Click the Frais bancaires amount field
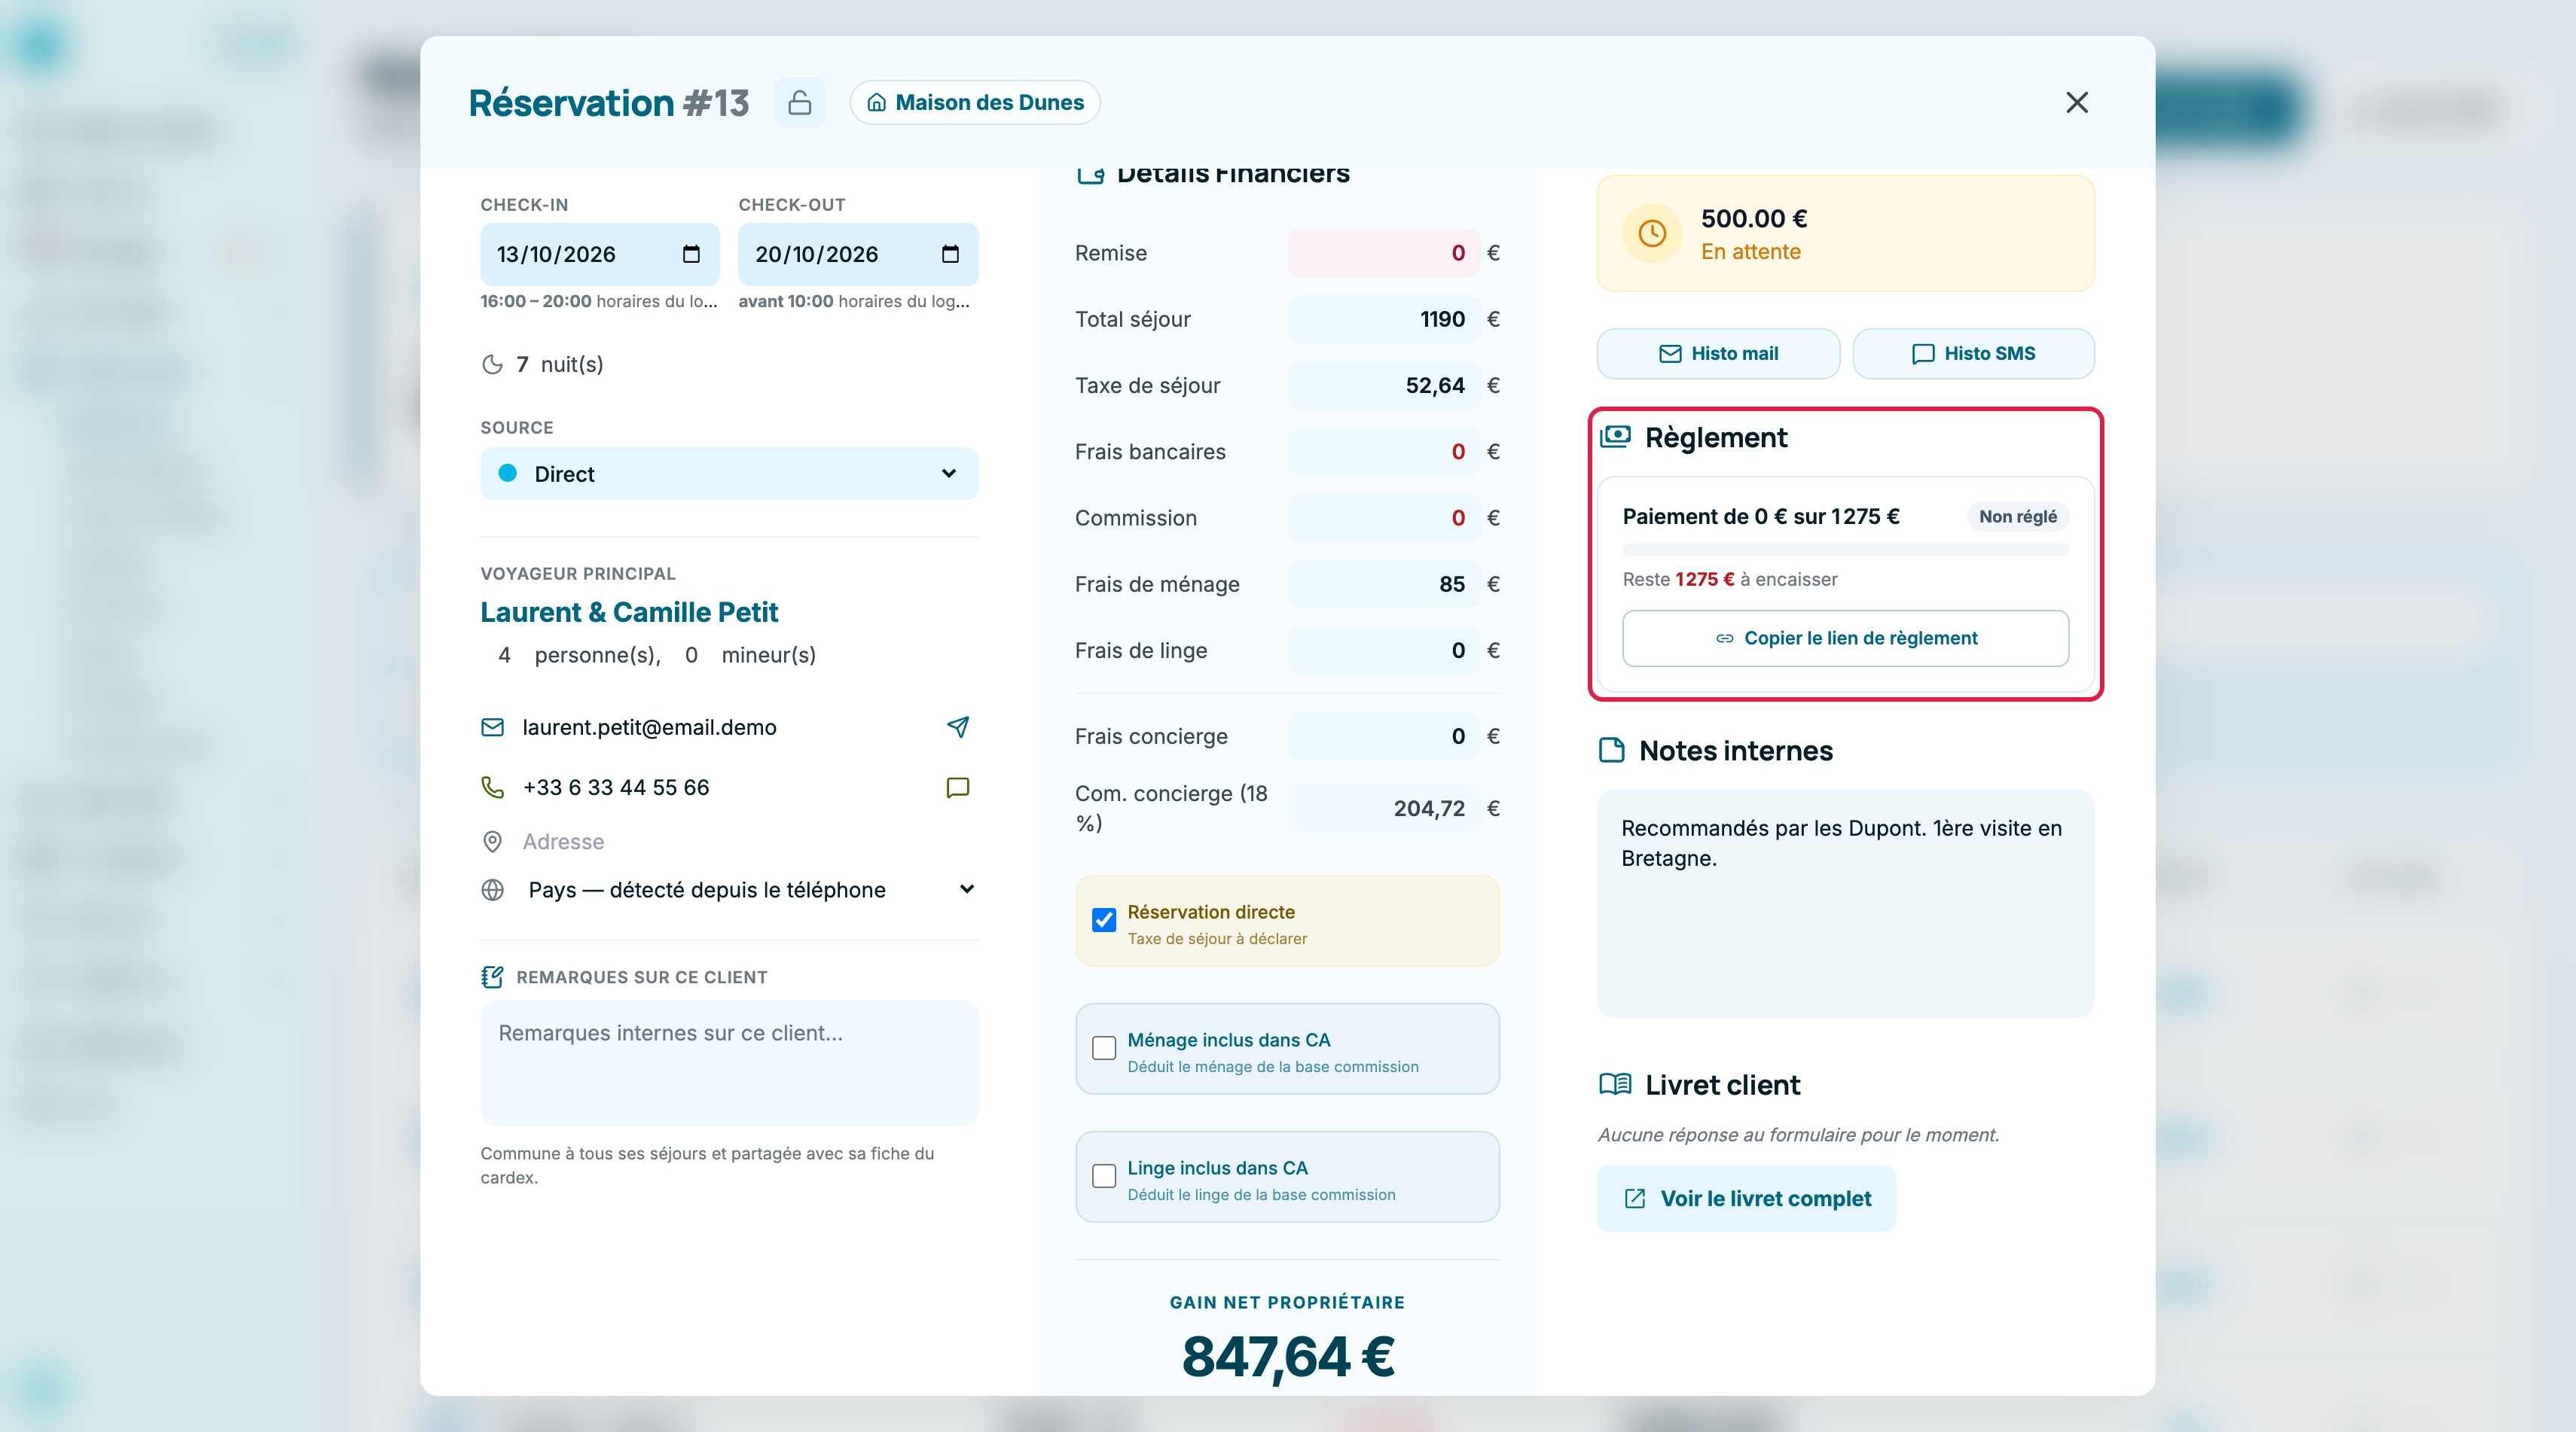The width and height of the screenshot is (2576, 1432). pyautogui.click(x=1383, y=452)
